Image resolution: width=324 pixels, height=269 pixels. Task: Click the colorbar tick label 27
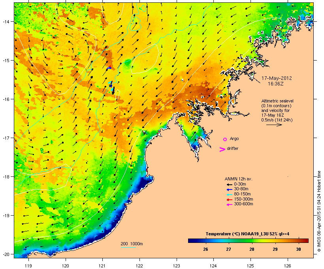pos(228,249)
